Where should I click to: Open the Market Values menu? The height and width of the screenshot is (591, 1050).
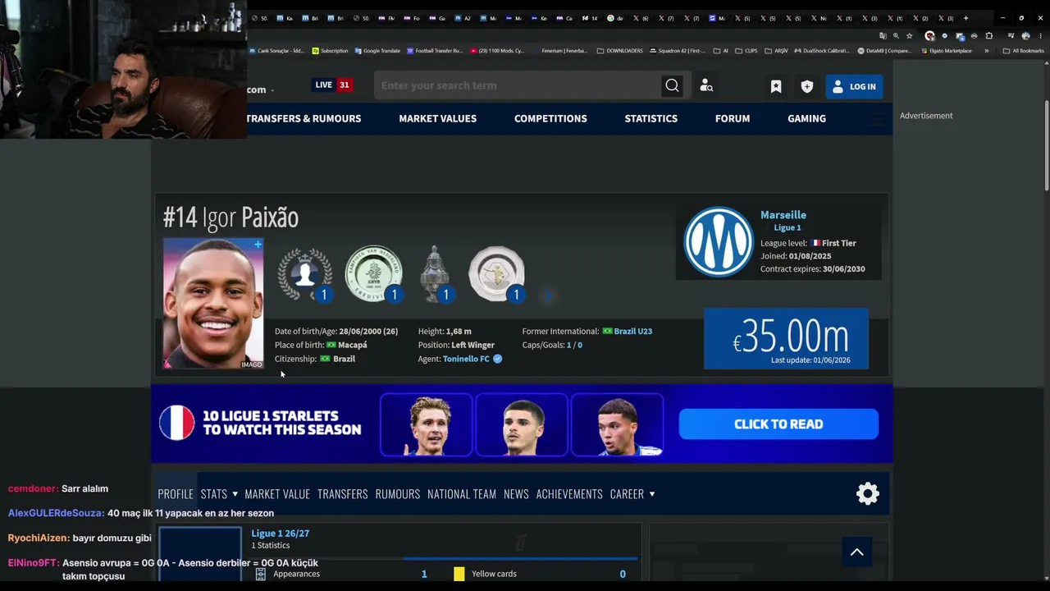(437, 118)
